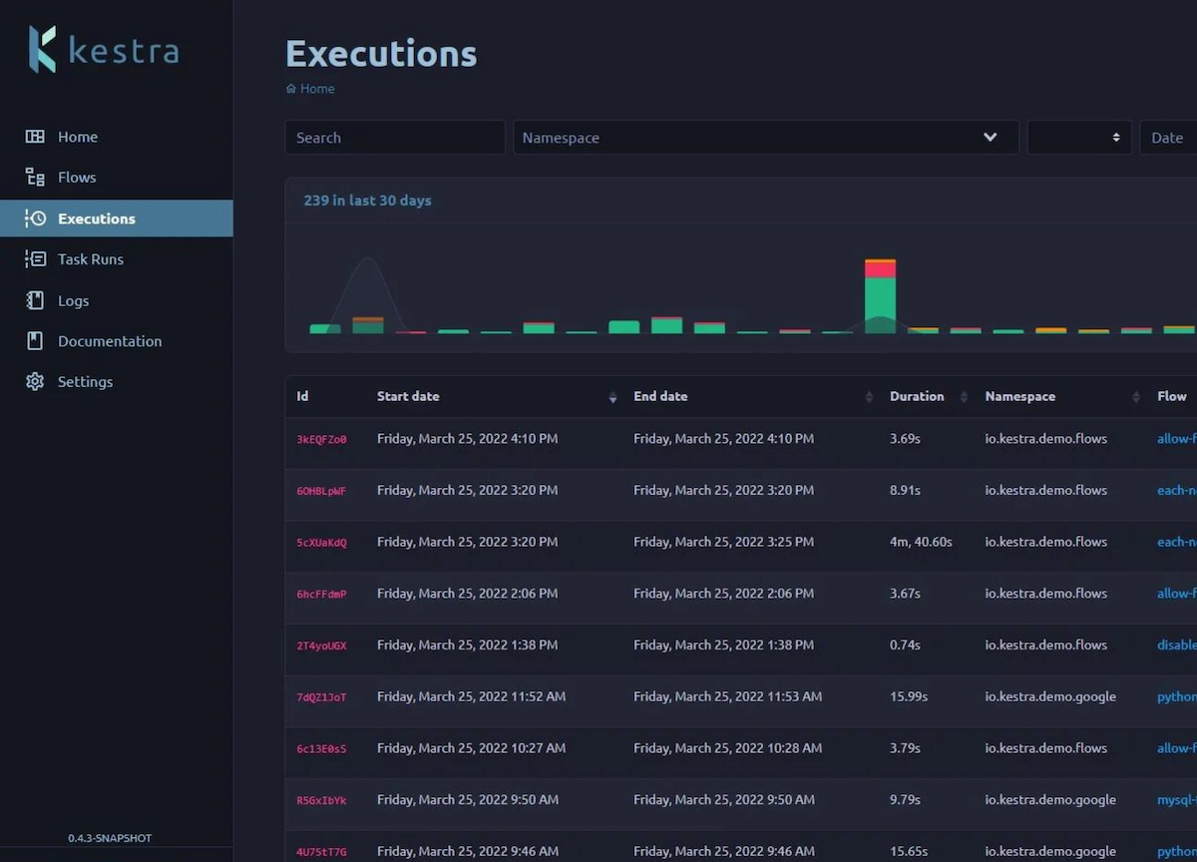1197x862 pixels.
Task: Sort the table by Duration column
Action: tap(964, 397)
